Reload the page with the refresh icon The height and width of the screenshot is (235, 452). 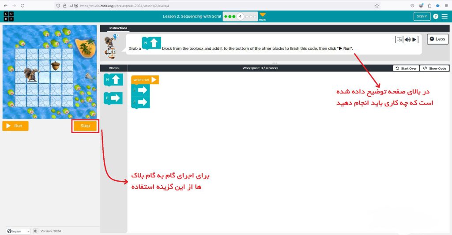point(23,5)
